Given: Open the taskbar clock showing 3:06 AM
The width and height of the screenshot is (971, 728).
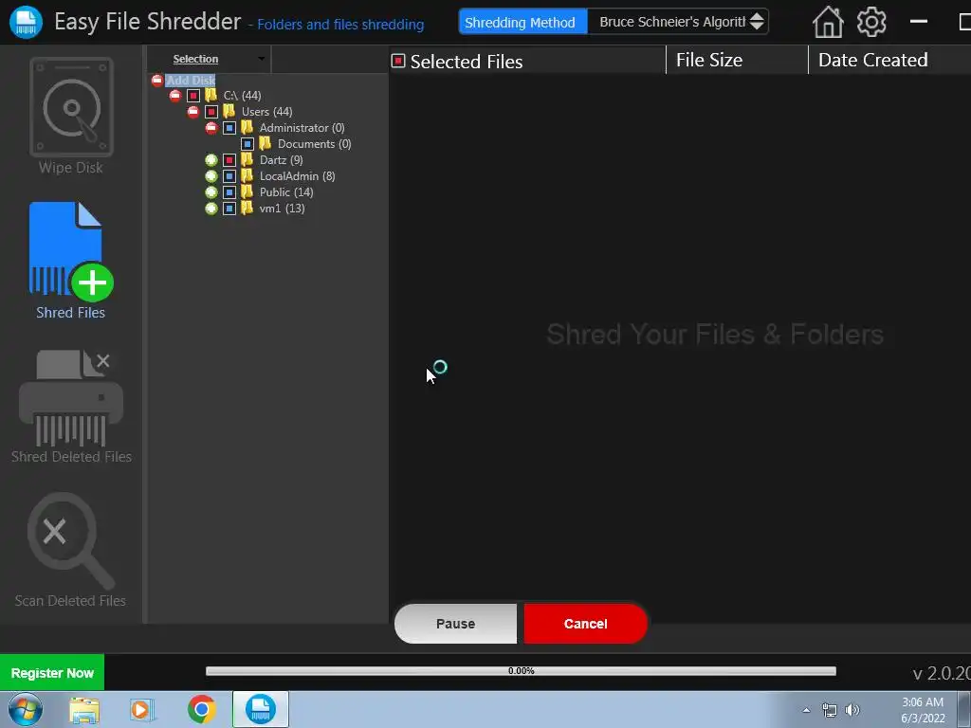Looking at the screenshot, I should click(923, 710).
